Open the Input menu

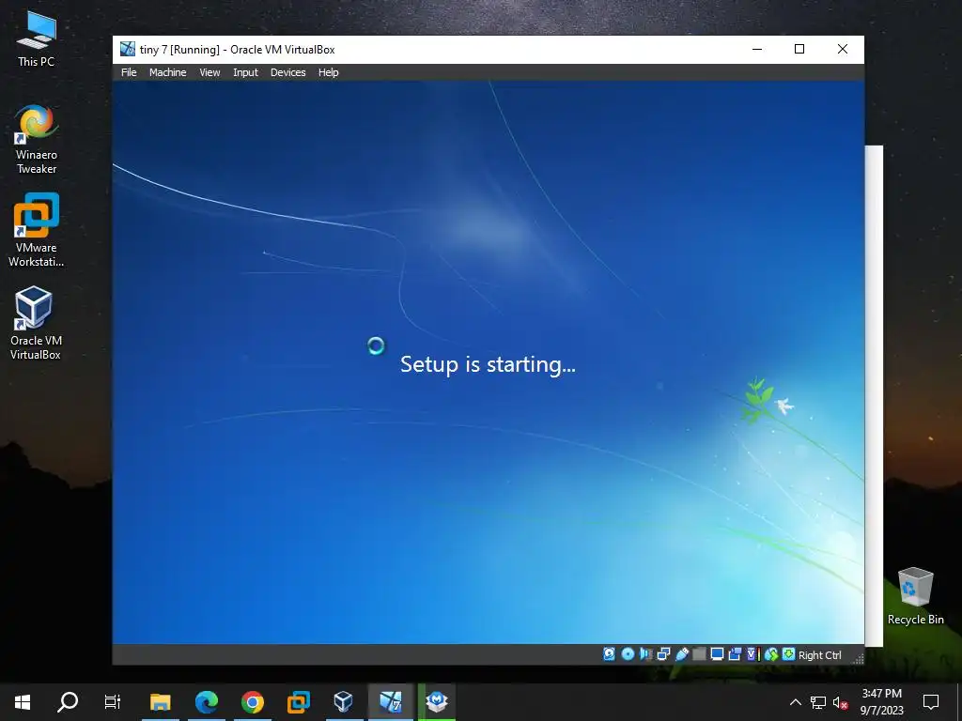(245, 72)
